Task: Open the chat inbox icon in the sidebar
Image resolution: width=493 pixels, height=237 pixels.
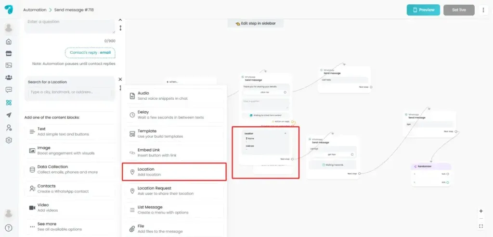Action: [9, 90]
